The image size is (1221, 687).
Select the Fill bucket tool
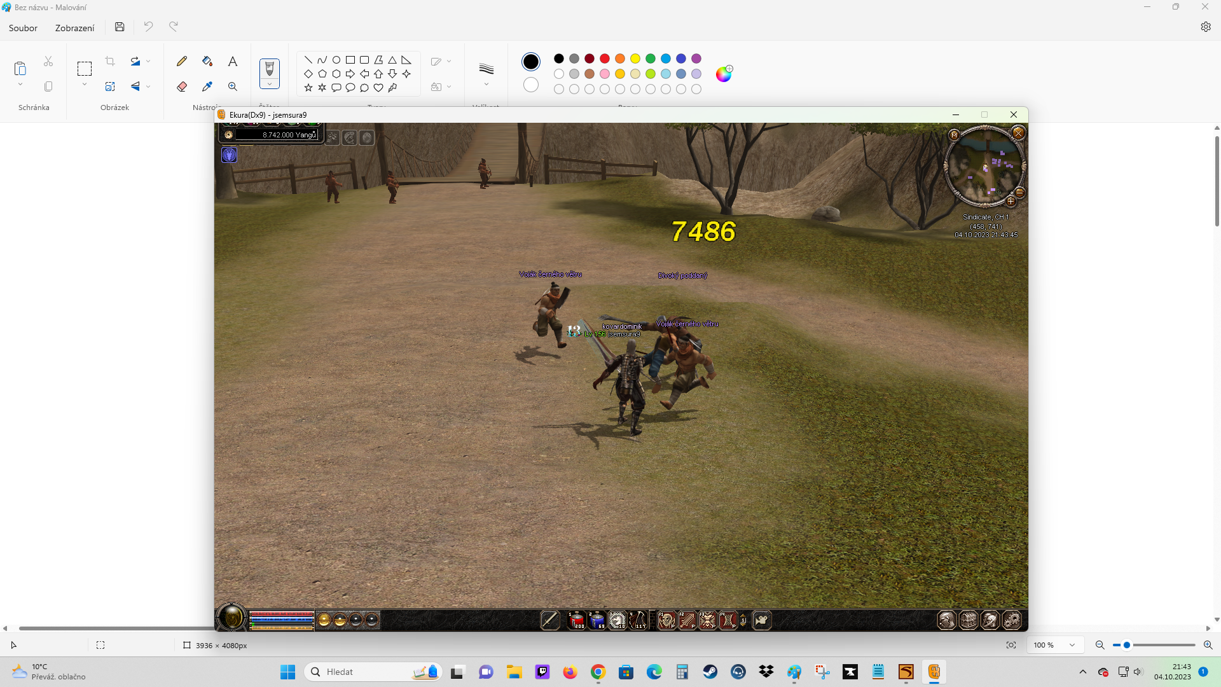pos(207,61)
